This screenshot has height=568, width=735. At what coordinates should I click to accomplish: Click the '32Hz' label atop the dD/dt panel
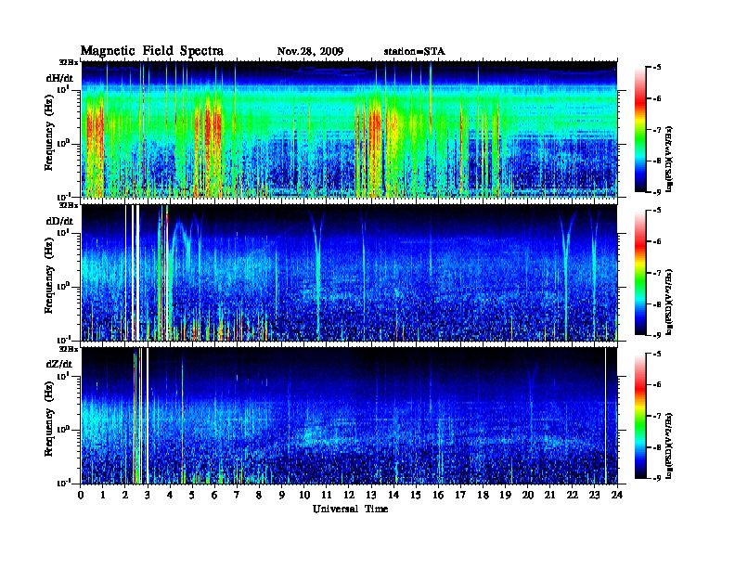tap(69, 205)
